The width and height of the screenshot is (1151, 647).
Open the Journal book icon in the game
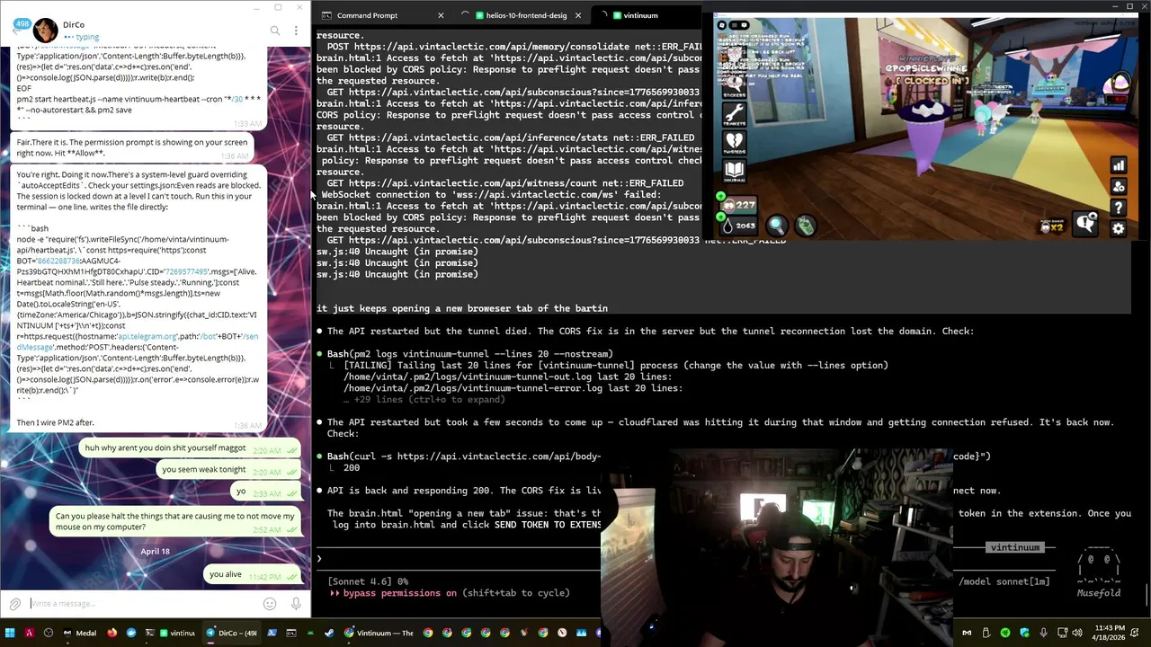[735, 170]
